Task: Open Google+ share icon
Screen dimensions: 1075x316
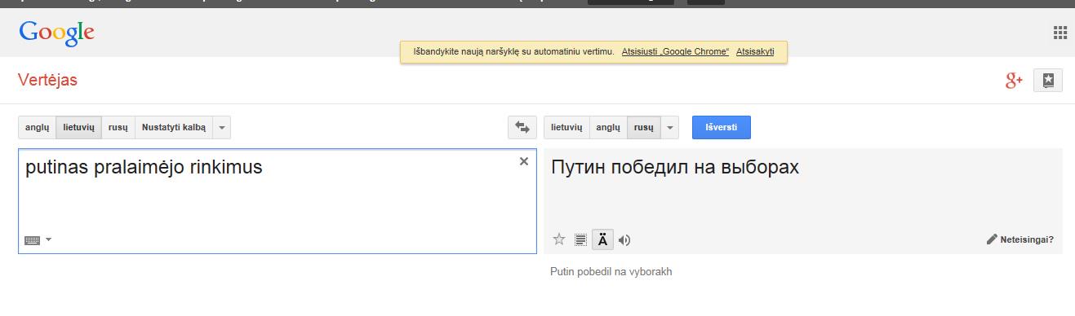Action: (1014, 80)
